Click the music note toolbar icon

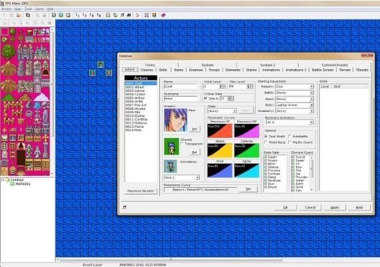[123, 15]
